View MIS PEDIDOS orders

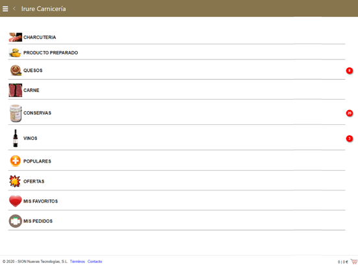click(38, 221)
